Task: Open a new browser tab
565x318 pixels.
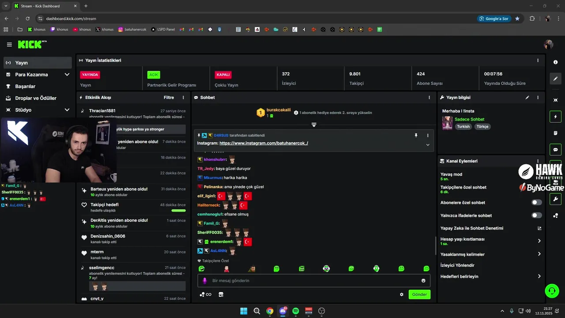Action: tap(86, 6)
